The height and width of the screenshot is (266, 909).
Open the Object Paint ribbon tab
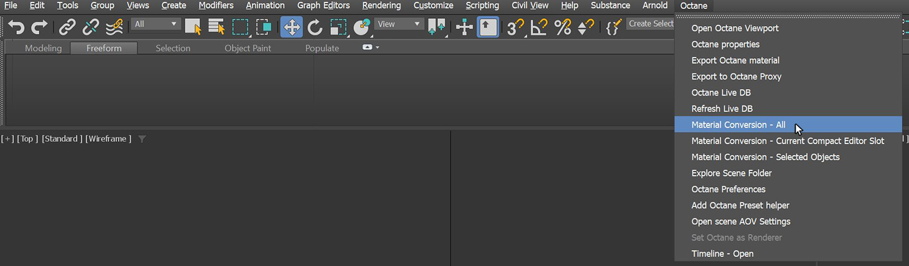point(248,48)
